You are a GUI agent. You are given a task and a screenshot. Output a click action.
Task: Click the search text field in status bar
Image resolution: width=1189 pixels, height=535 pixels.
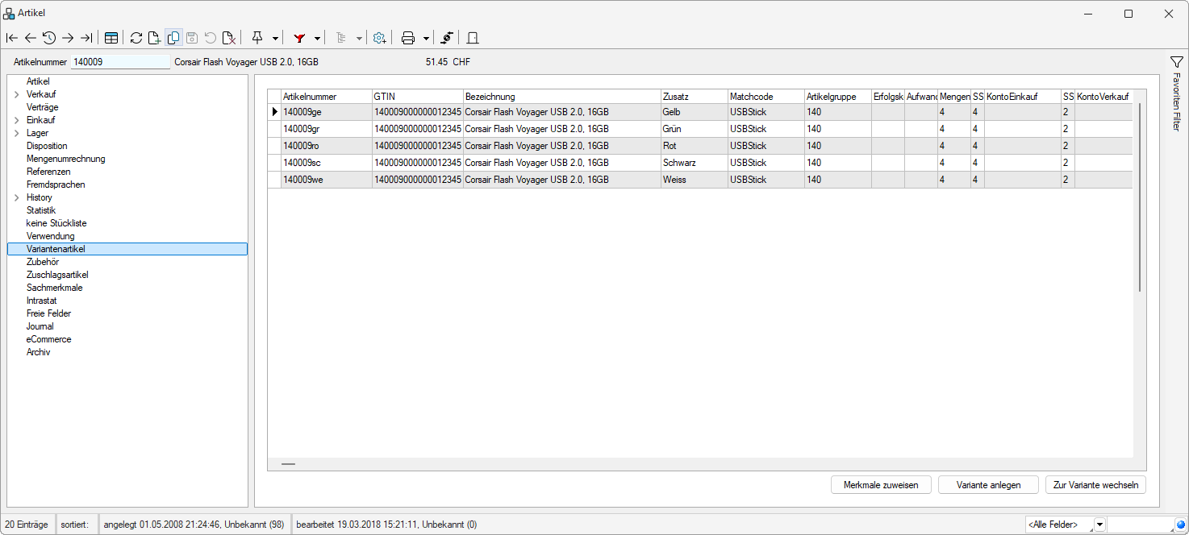coord(1140,525)
